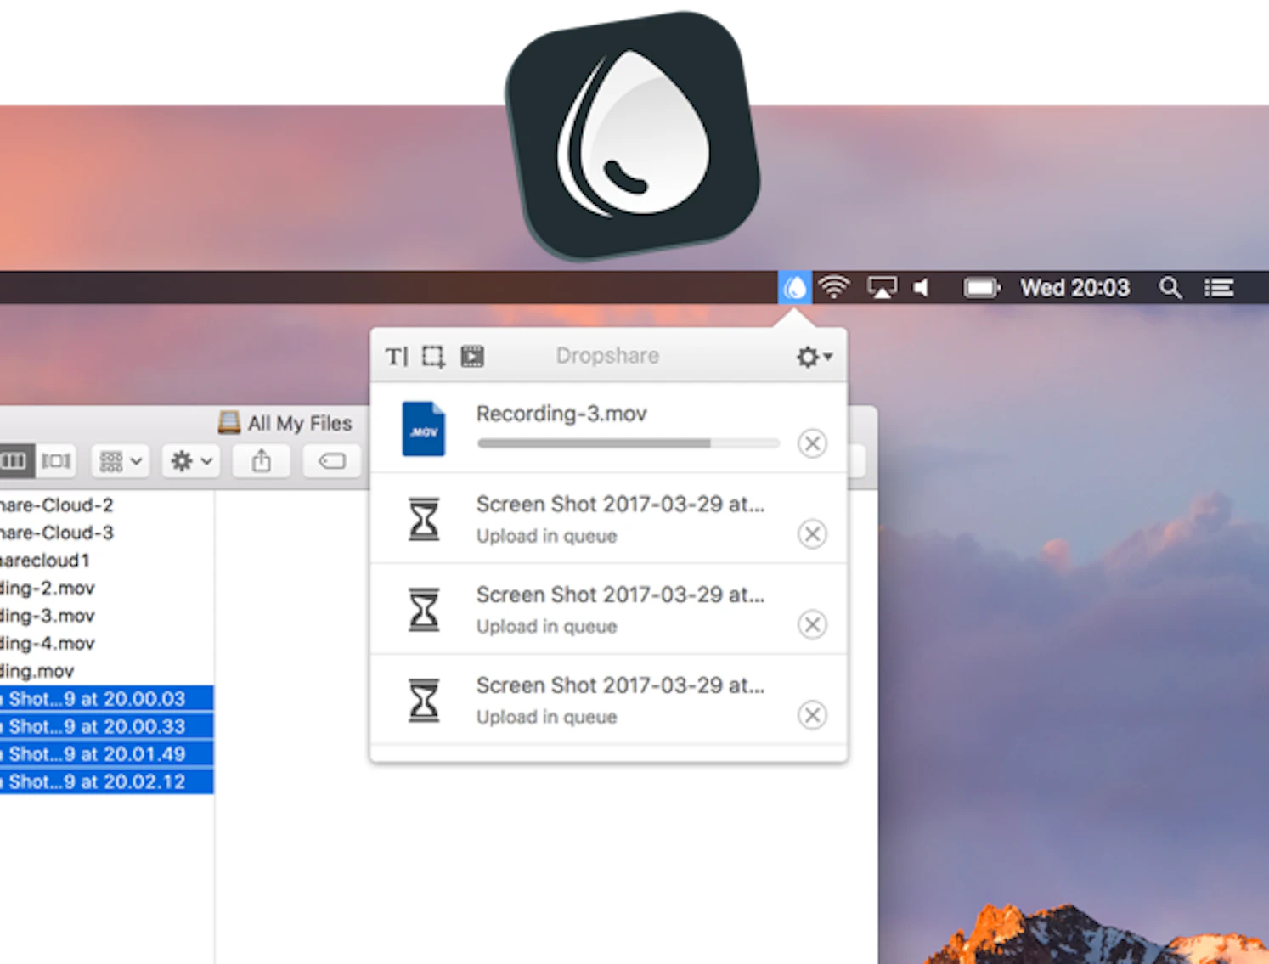Image resolution: width=1269 pixels, height=964 pixels.
Task: Click the Dropshare drop icon in menu bar
Action: 795,288
